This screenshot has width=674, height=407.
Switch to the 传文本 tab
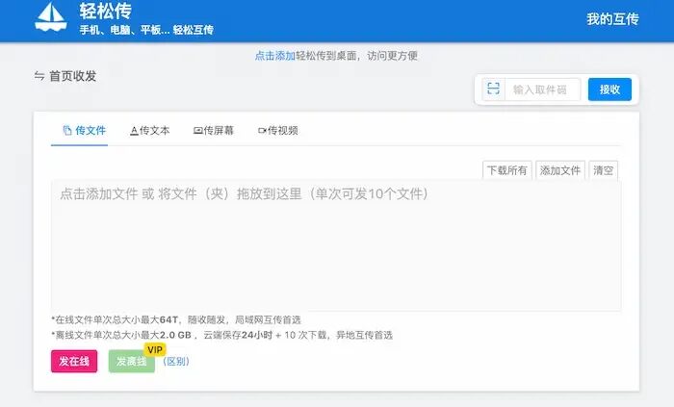149,131
